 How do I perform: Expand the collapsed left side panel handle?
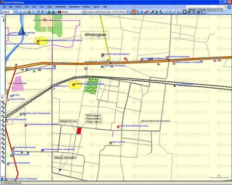pyautogui.click(x=2, y=97)
